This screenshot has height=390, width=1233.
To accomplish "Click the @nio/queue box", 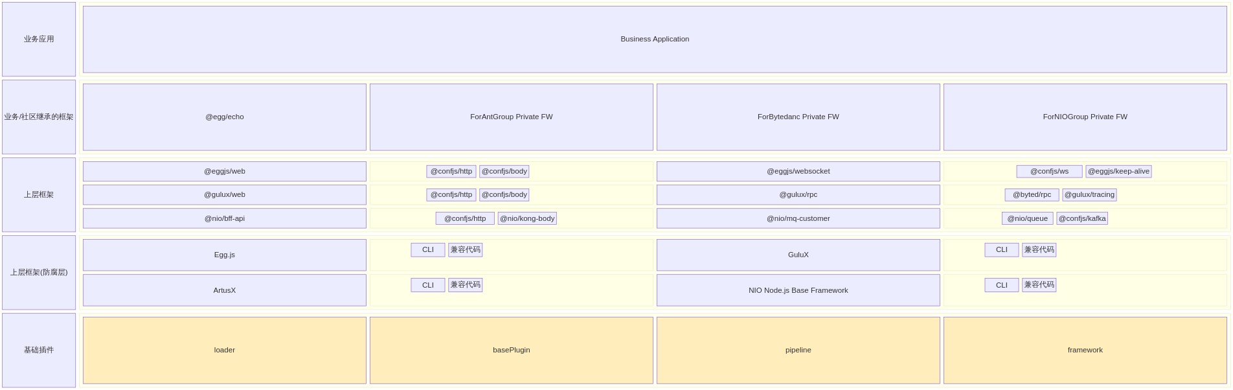I will point(1028,219).
